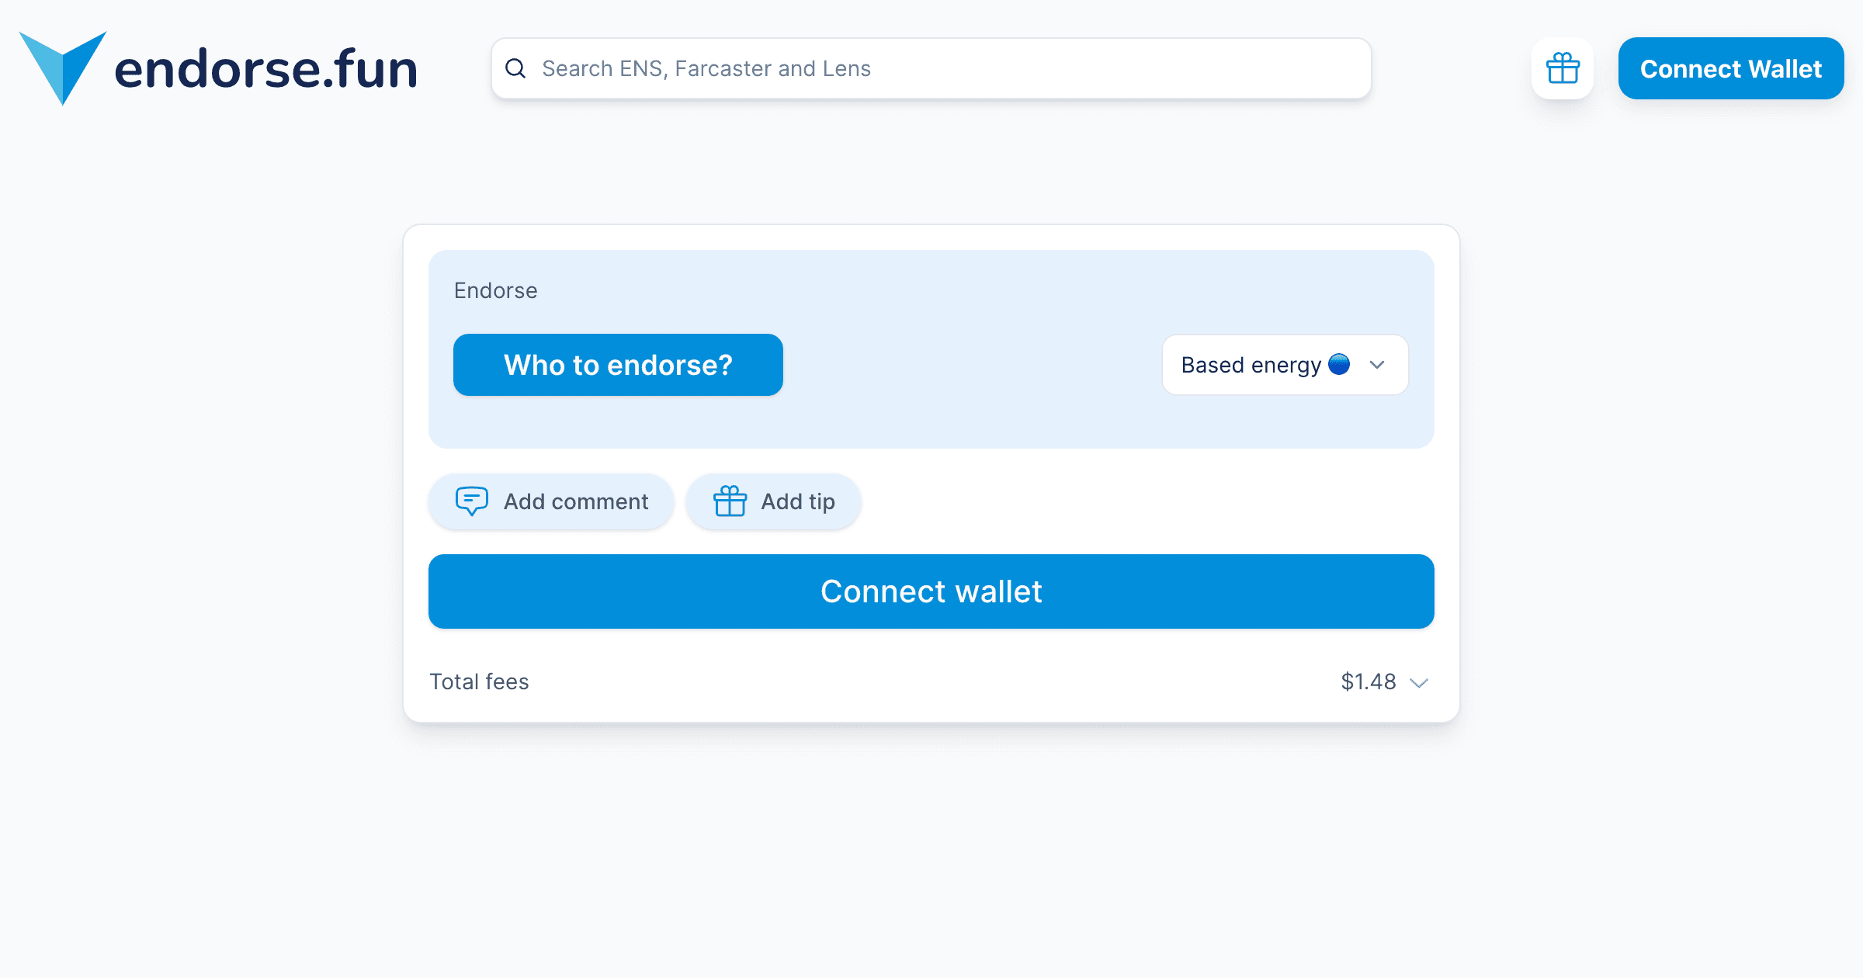This screenshot has width=1863, height=978.
Task: Expand the fee breakdown chevron near $1.48
Action: pos(1419,683)
